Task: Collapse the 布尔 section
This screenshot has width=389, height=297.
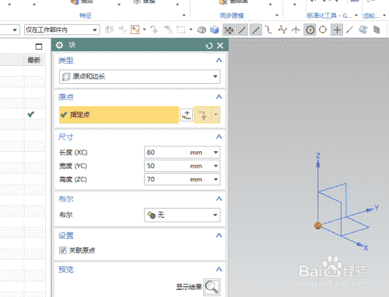Action: tap(219, 199)
